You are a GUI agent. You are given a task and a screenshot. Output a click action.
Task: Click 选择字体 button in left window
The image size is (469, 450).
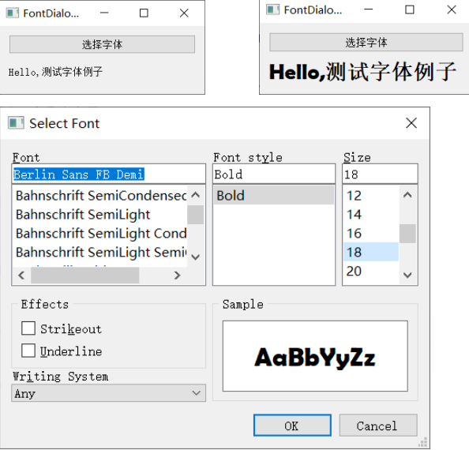point(102,44)
